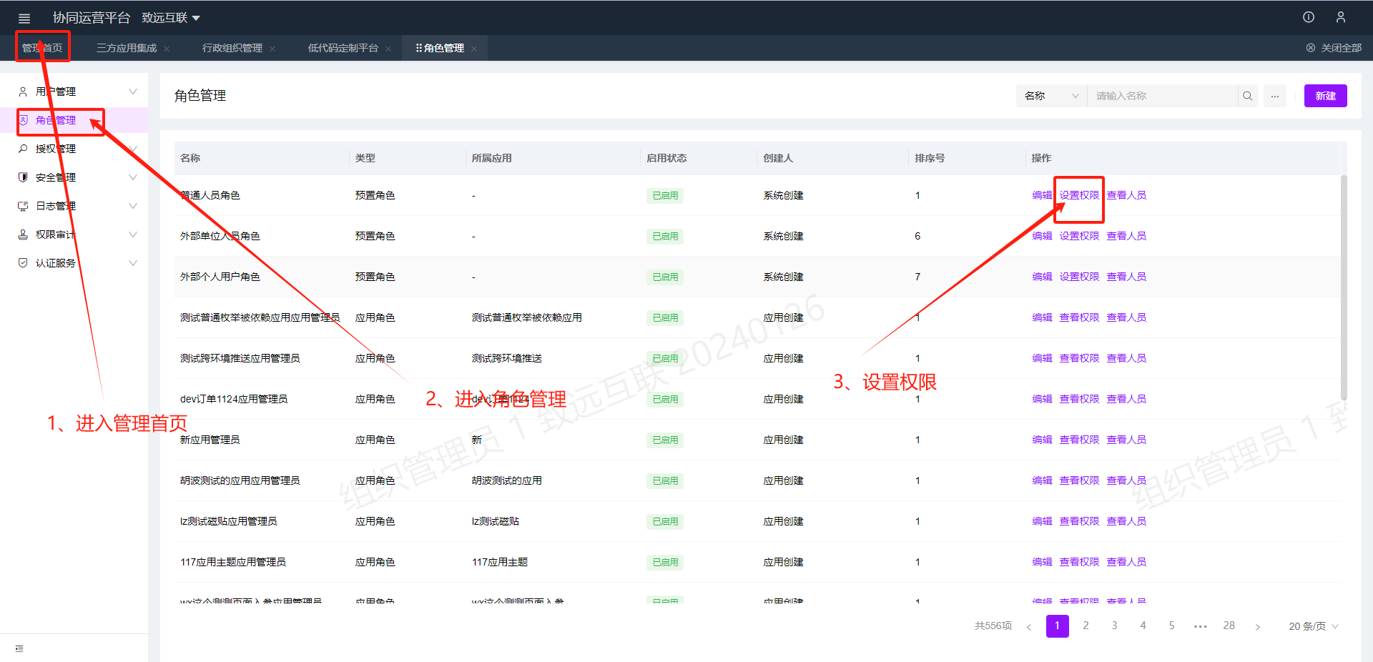Click 关闭全部 to close all tabs
The width and height of the screenshot is (1373, 662).
point(1334,48)
